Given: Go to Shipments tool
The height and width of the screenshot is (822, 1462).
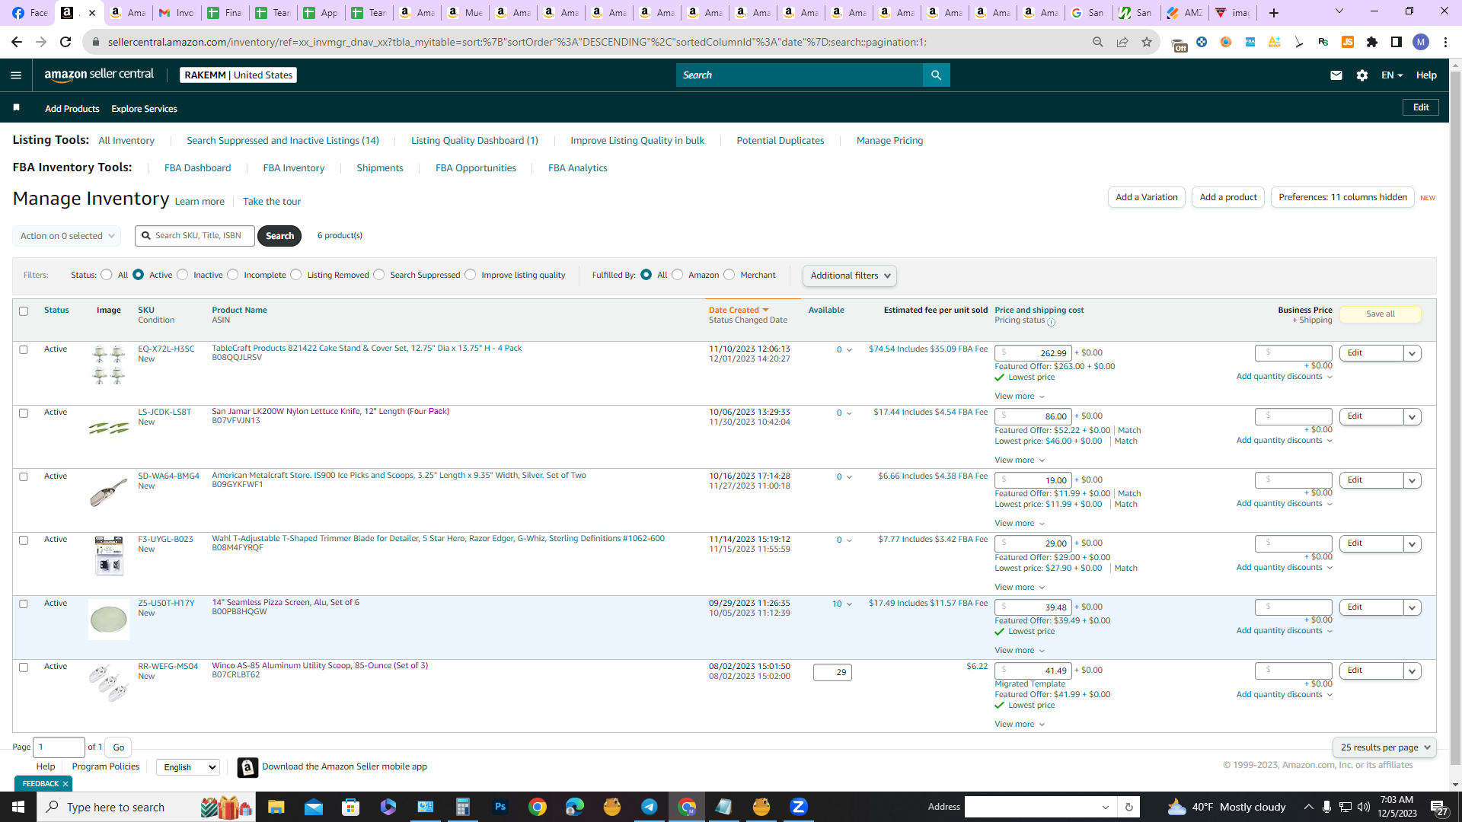Looking at the screenshot, I should [380, 168].
